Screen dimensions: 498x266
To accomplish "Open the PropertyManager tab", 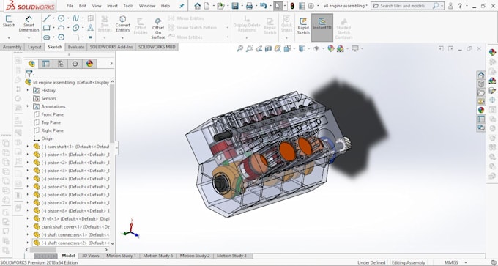I will pyautogui.click(x=45, y=64).
